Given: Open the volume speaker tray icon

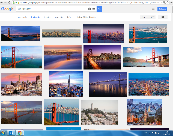Looking at the screenshot, I should pyautogui.click(x=159, y=133).
